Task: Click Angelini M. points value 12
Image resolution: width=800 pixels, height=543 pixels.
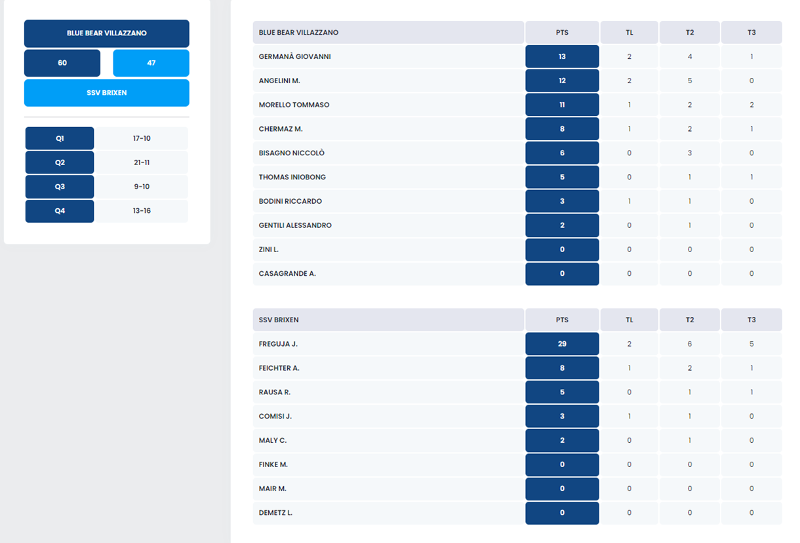Action: (562, 81)
